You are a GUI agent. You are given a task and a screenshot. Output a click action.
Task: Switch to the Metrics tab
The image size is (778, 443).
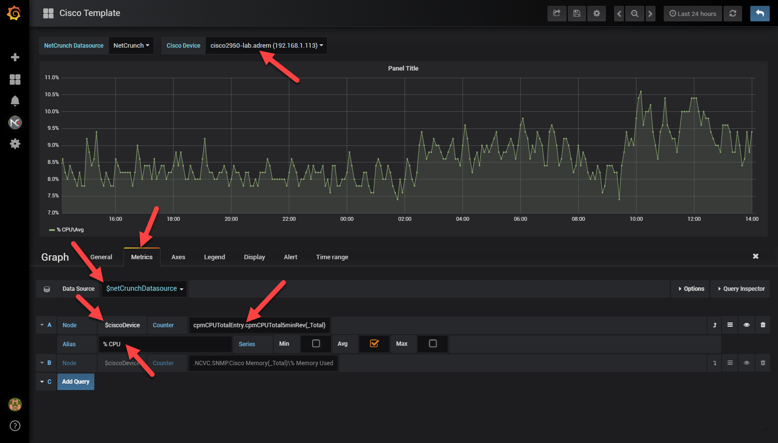[x=142, y=257]
